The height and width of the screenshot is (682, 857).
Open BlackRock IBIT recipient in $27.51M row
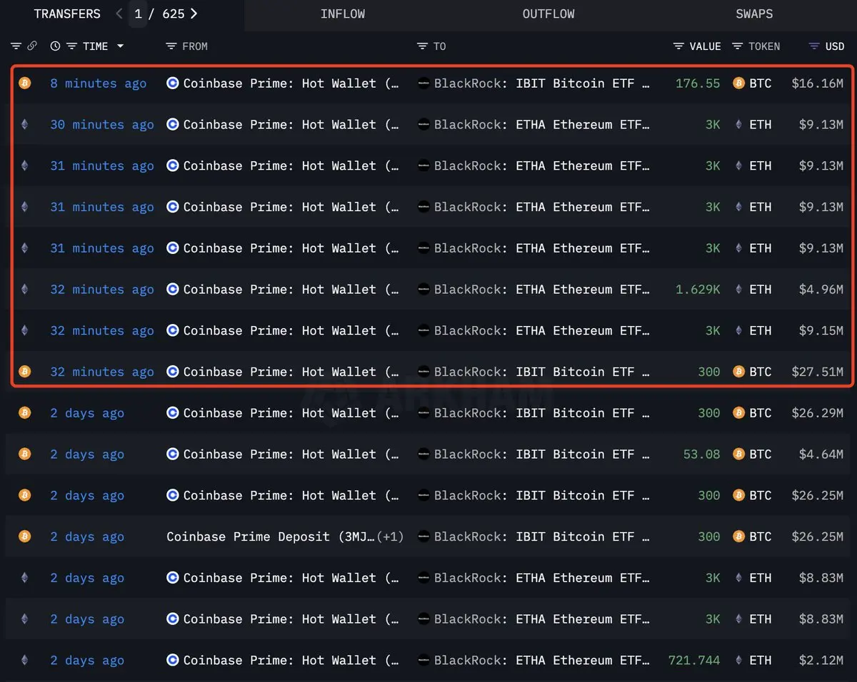pyautogui.click(x=542, y=372)
